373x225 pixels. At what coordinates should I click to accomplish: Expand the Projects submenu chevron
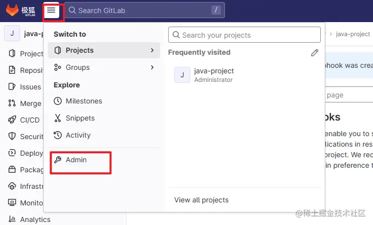click(x=152, y=50)
